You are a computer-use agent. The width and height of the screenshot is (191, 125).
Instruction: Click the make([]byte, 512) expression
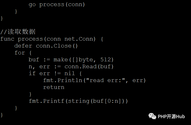pyautogui.click(x=83, y=60)
